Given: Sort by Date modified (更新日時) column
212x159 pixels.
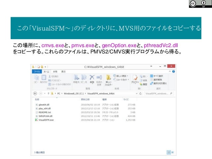Looking at the screenshot, I should coord(85,100).
